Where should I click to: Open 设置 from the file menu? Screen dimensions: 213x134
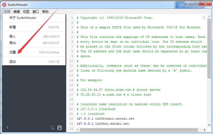point(34,52)
